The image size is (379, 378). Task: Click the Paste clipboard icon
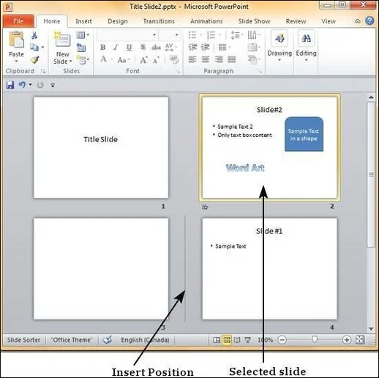point(16,40)
